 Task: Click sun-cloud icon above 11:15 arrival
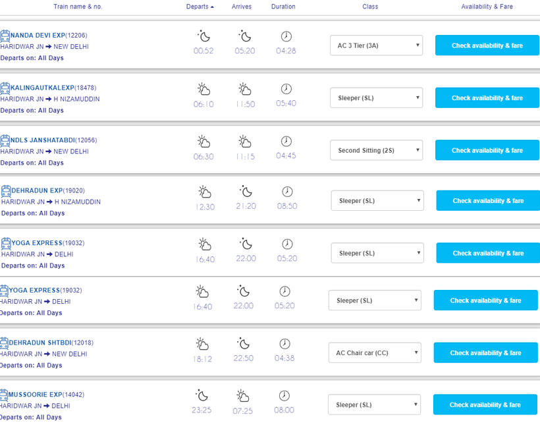point(244,142)
